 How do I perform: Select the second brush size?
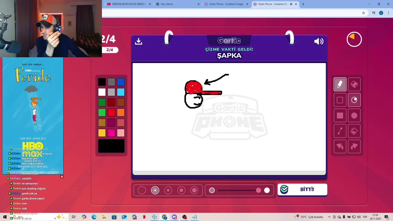tap(155, 191)
